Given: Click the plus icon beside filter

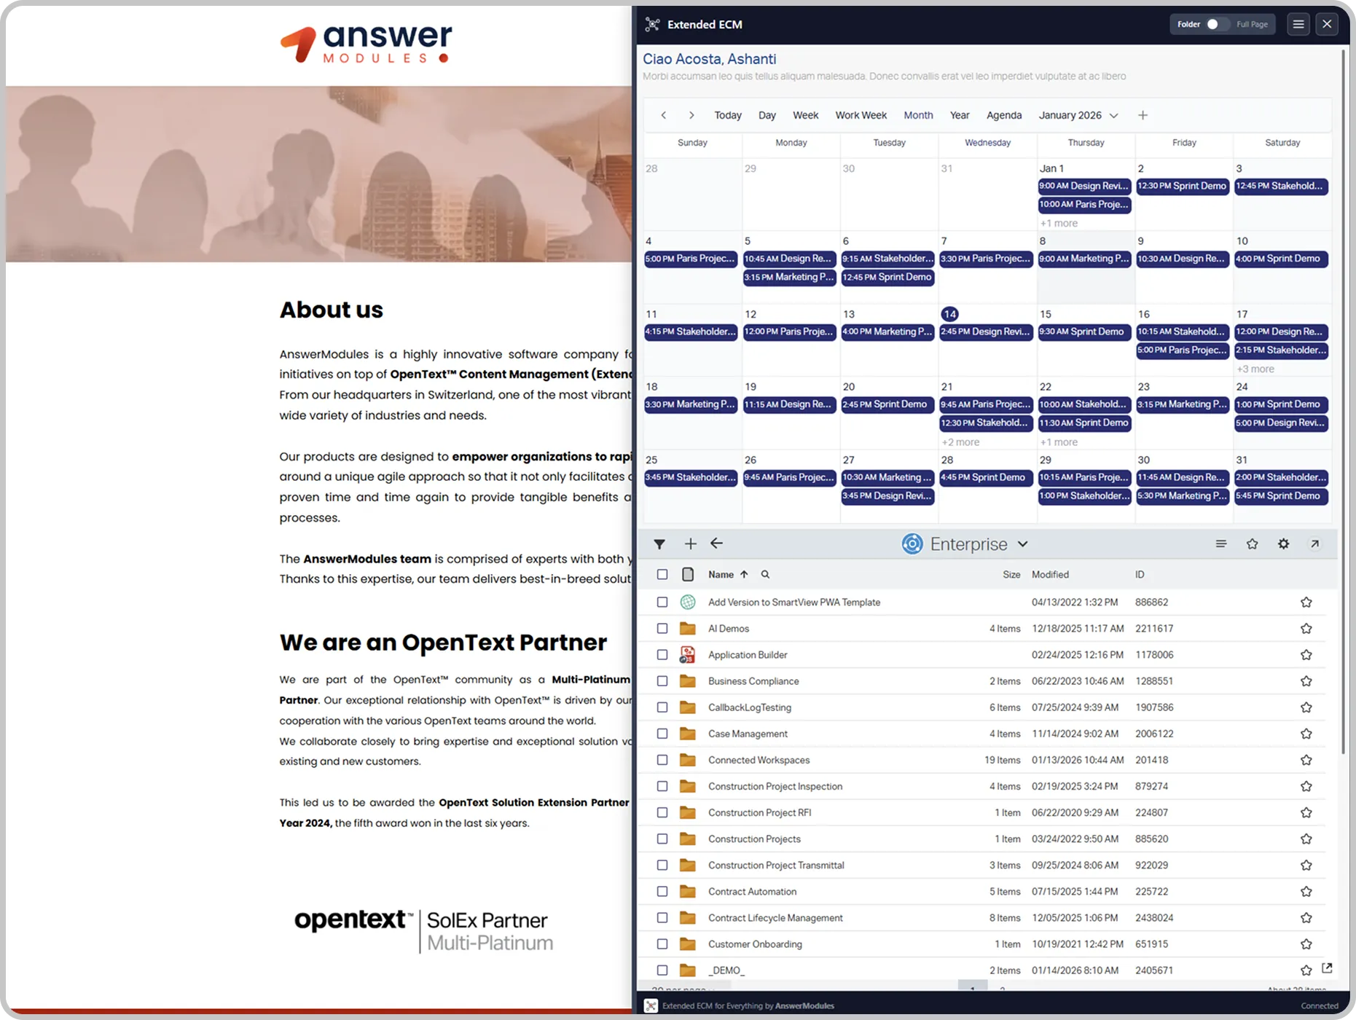Looking at the screenshot, I should point(690,544).
